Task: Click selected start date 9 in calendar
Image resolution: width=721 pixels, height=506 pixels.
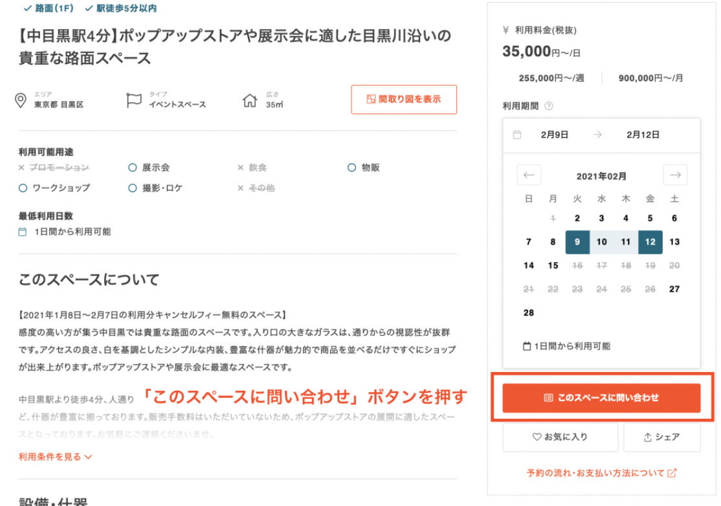Action: [x=577, y=242]
